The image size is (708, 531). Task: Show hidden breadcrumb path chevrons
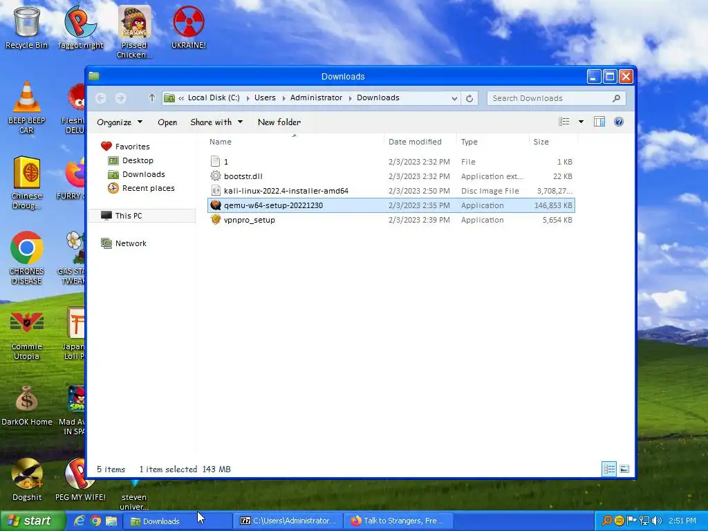181,98
